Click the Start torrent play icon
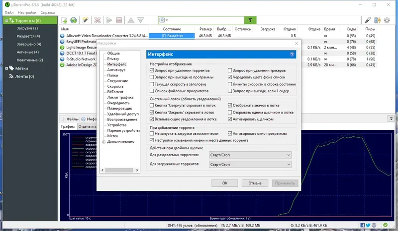This screenshot has height=231, width=398. (x=109, y=20)
